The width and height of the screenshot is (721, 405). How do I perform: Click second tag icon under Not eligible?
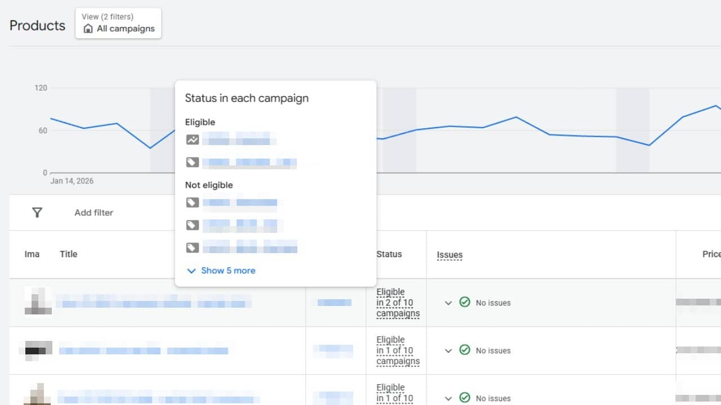193,225
